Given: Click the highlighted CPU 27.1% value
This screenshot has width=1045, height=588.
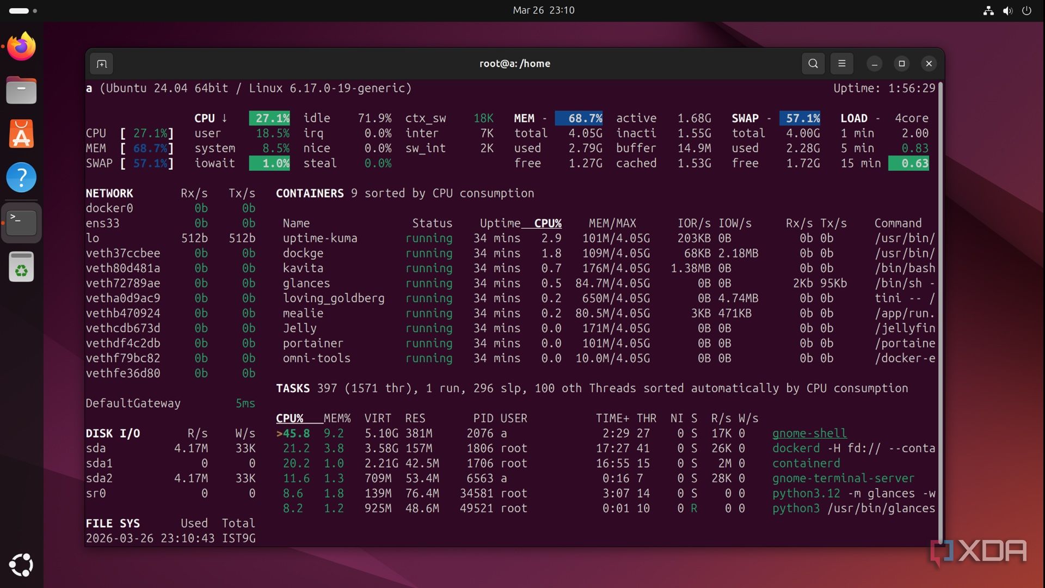Looking at the screenshot, I should click(x=269, y=118).
